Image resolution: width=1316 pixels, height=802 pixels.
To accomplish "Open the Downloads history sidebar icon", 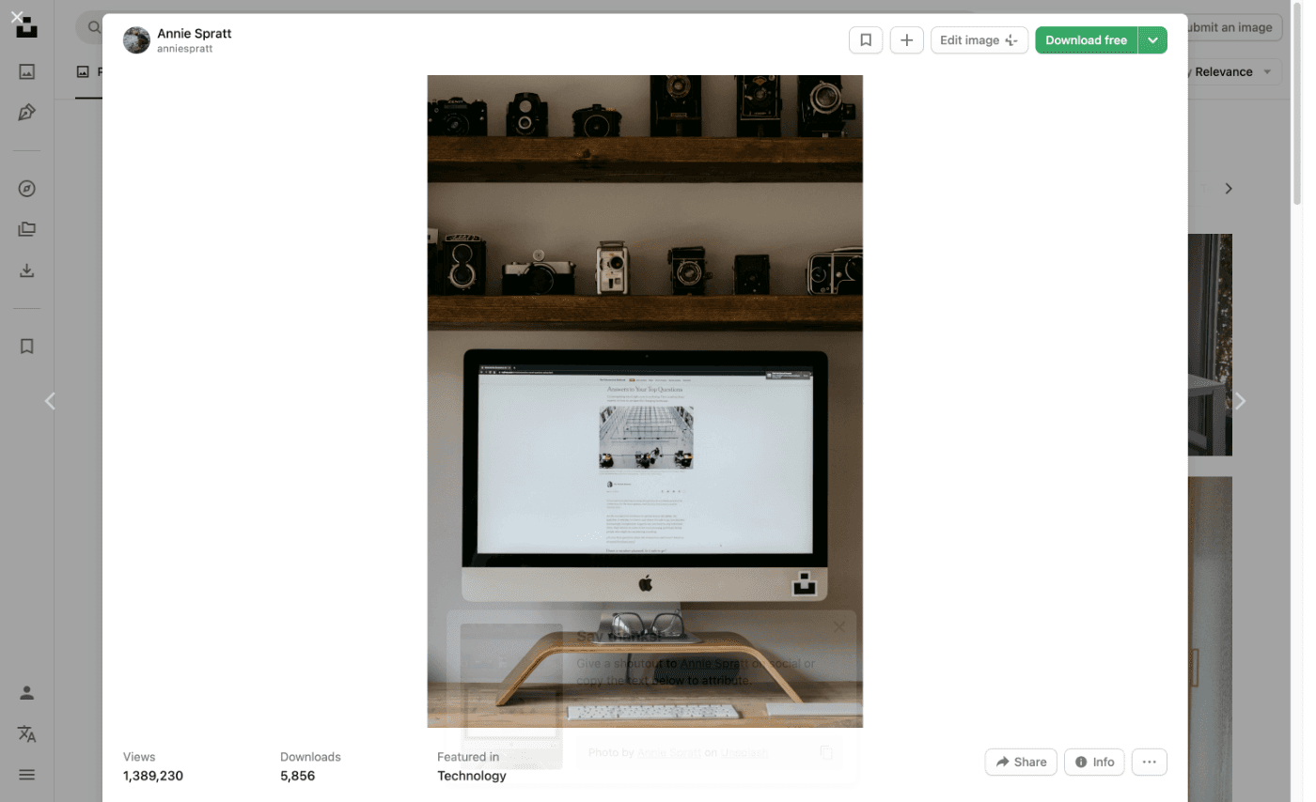I will (27, 270).
